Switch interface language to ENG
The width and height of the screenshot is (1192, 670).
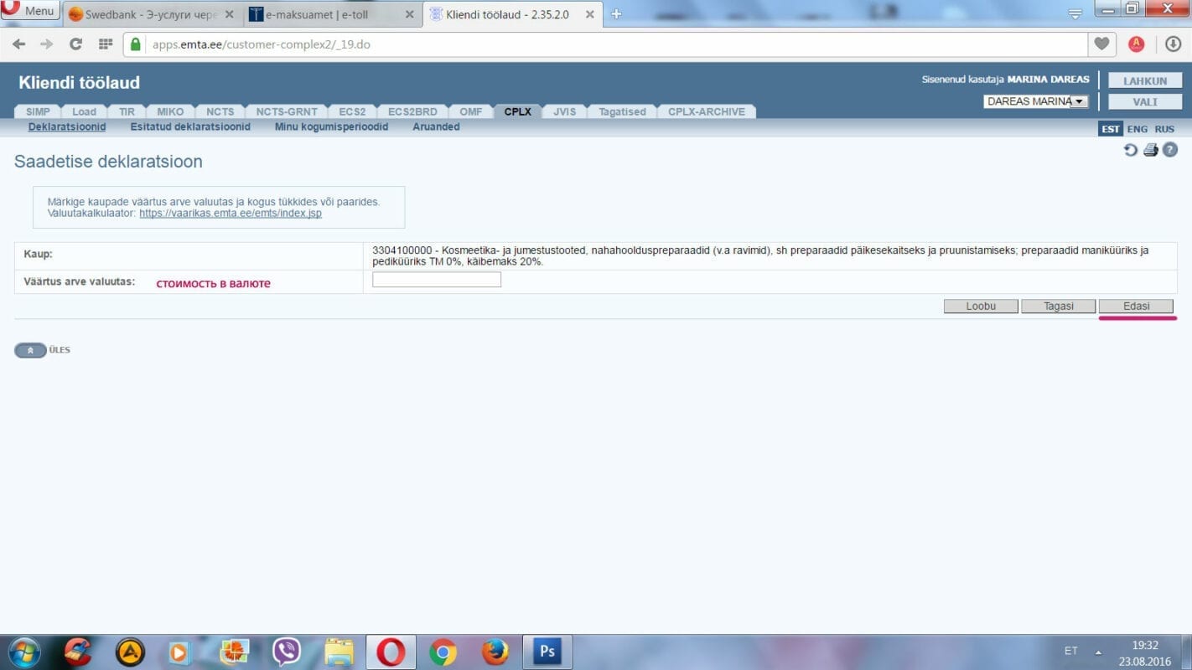click(1137, 129)
